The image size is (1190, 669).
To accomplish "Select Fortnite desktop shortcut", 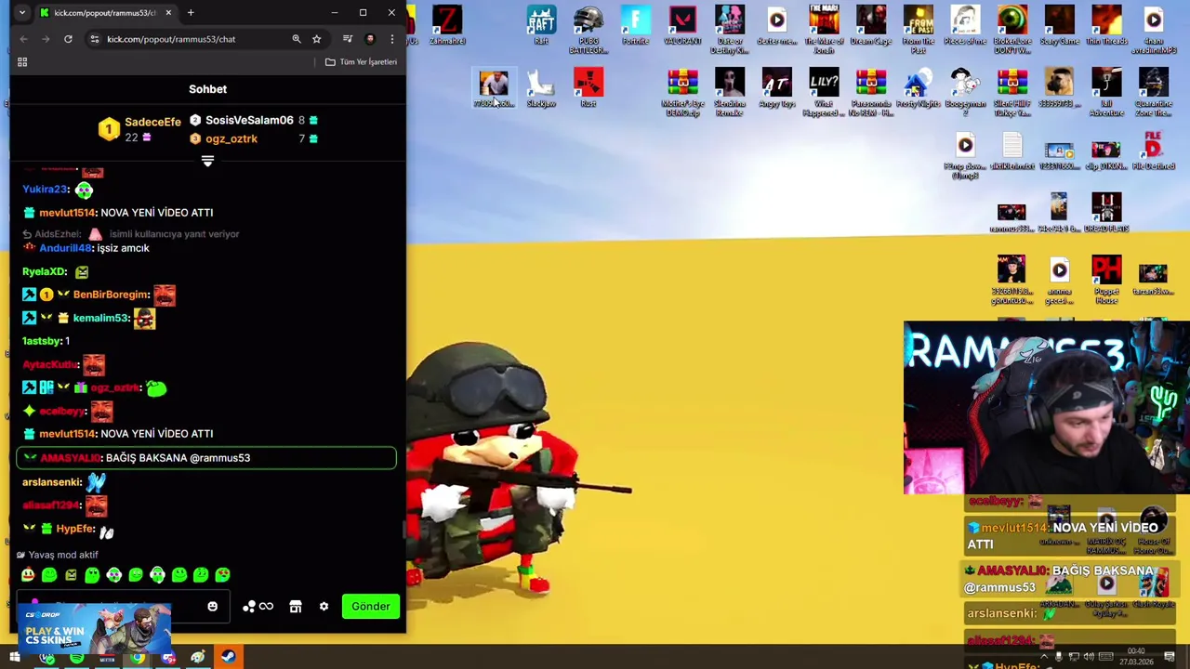I will 636,26.
